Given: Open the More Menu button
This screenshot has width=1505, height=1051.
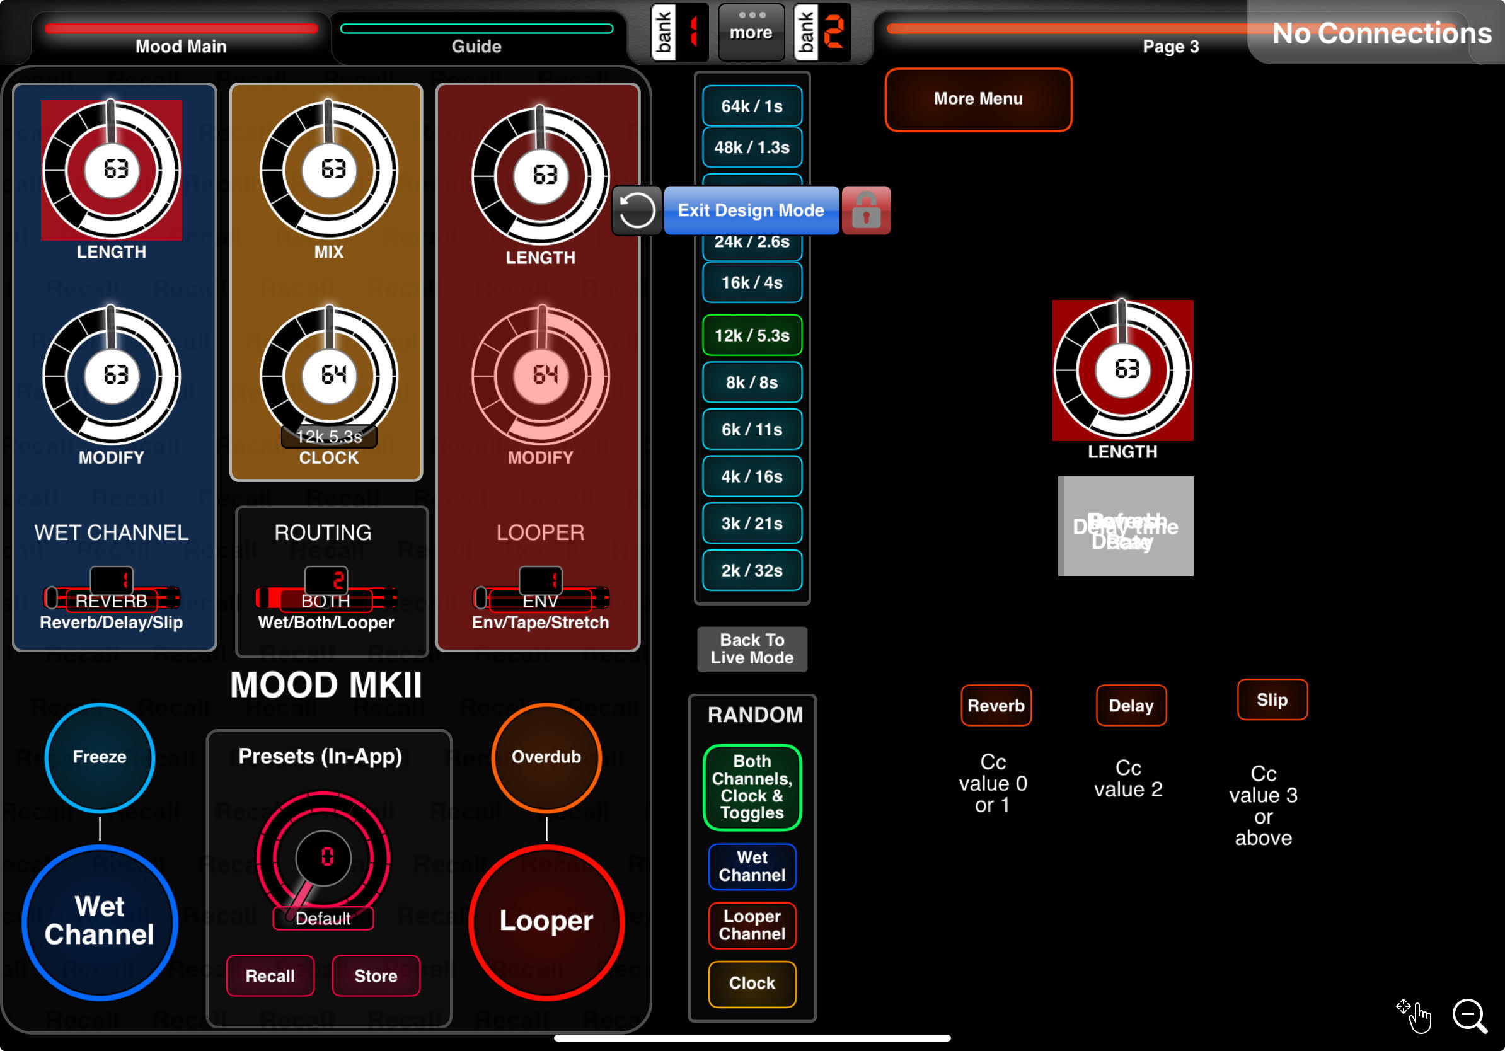Looking at the screenshot, I should click(x=978, y=99).
